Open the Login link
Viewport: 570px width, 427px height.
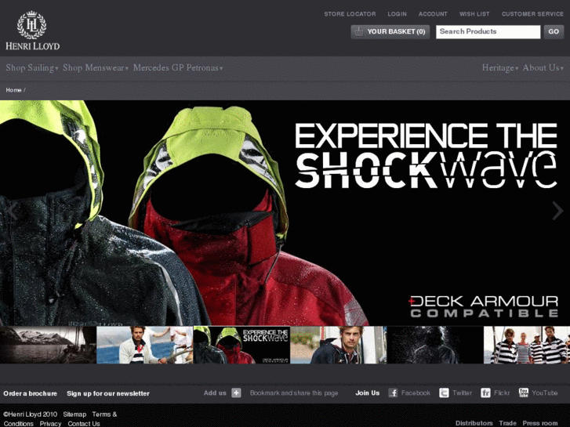tap(397, 14)
